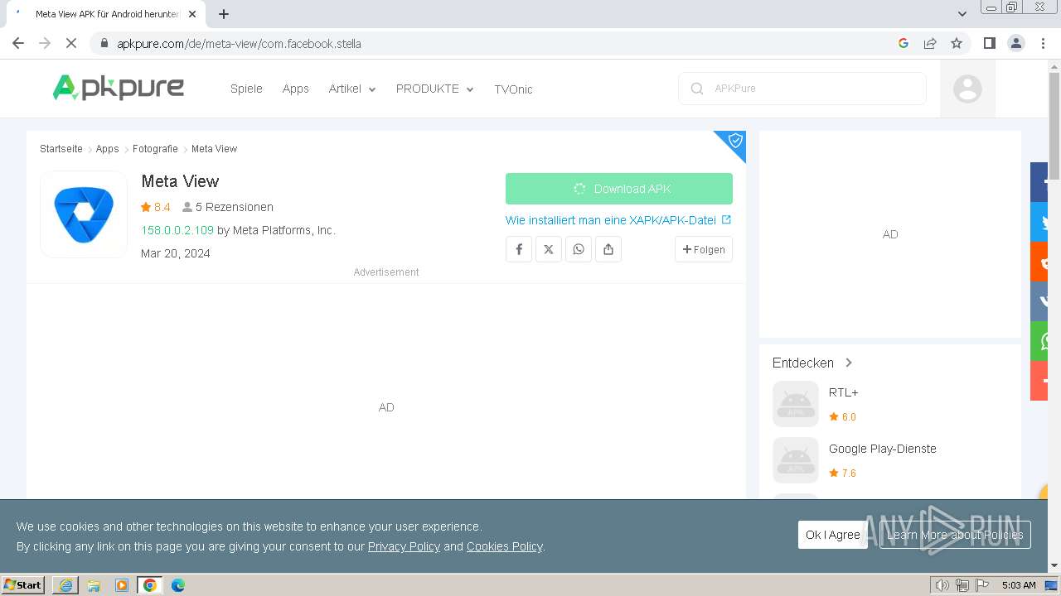
Task: Click the Mar 20, 2024 date text
Action: pyautogui.click(x=176, y=253)
